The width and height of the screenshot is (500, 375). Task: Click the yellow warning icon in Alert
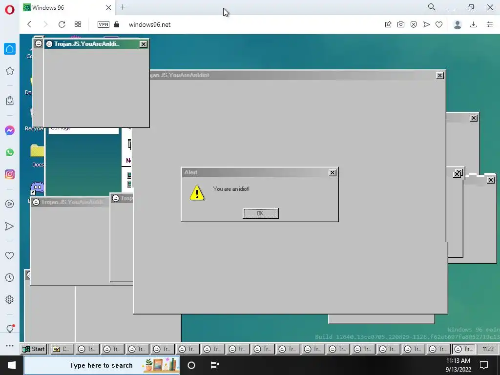(x=197, y=193)
